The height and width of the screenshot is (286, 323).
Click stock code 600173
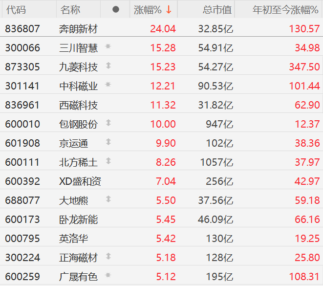pyautogui.click(x=22, y=220)
